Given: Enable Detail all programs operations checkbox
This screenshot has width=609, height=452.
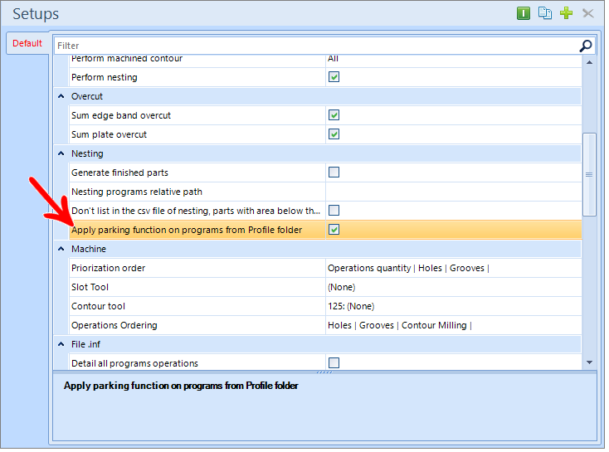Looking at the screenshot, I should [336, 365].
